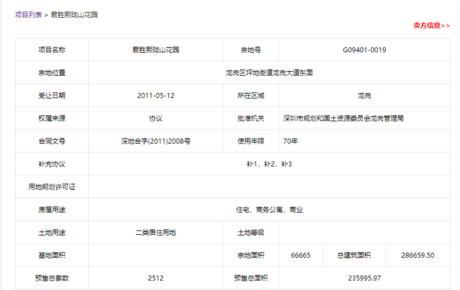Open the 项目列表 breadcrumb link

pos(28,15)
